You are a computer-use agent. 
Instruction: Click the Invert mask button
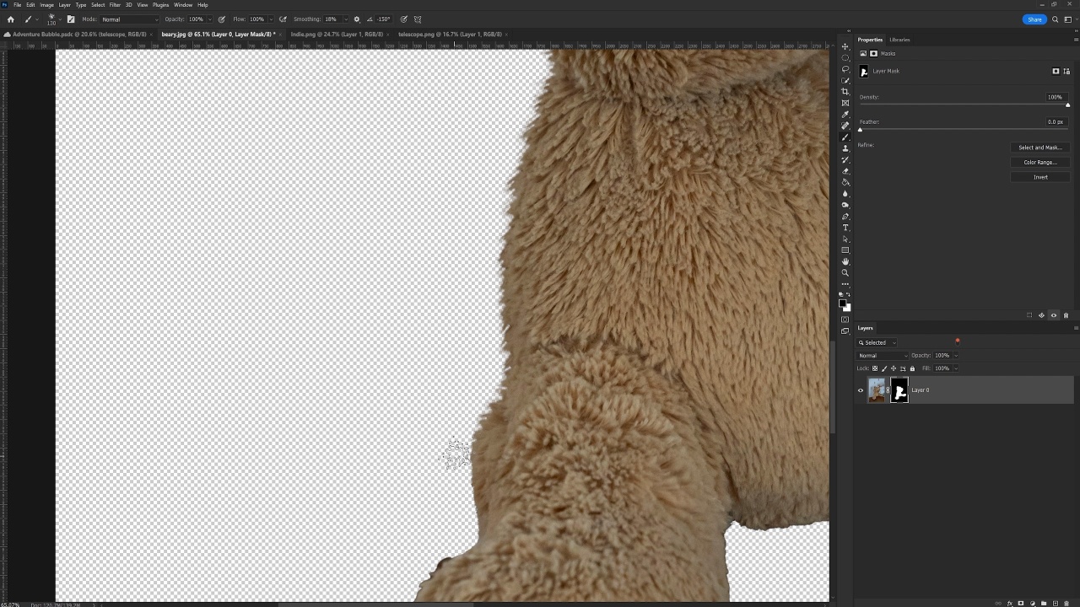point(1039,177)
